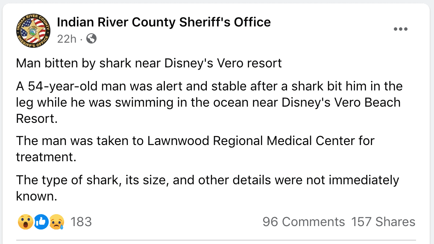
Task: Open the 96 Comments link
Action: 304,222
